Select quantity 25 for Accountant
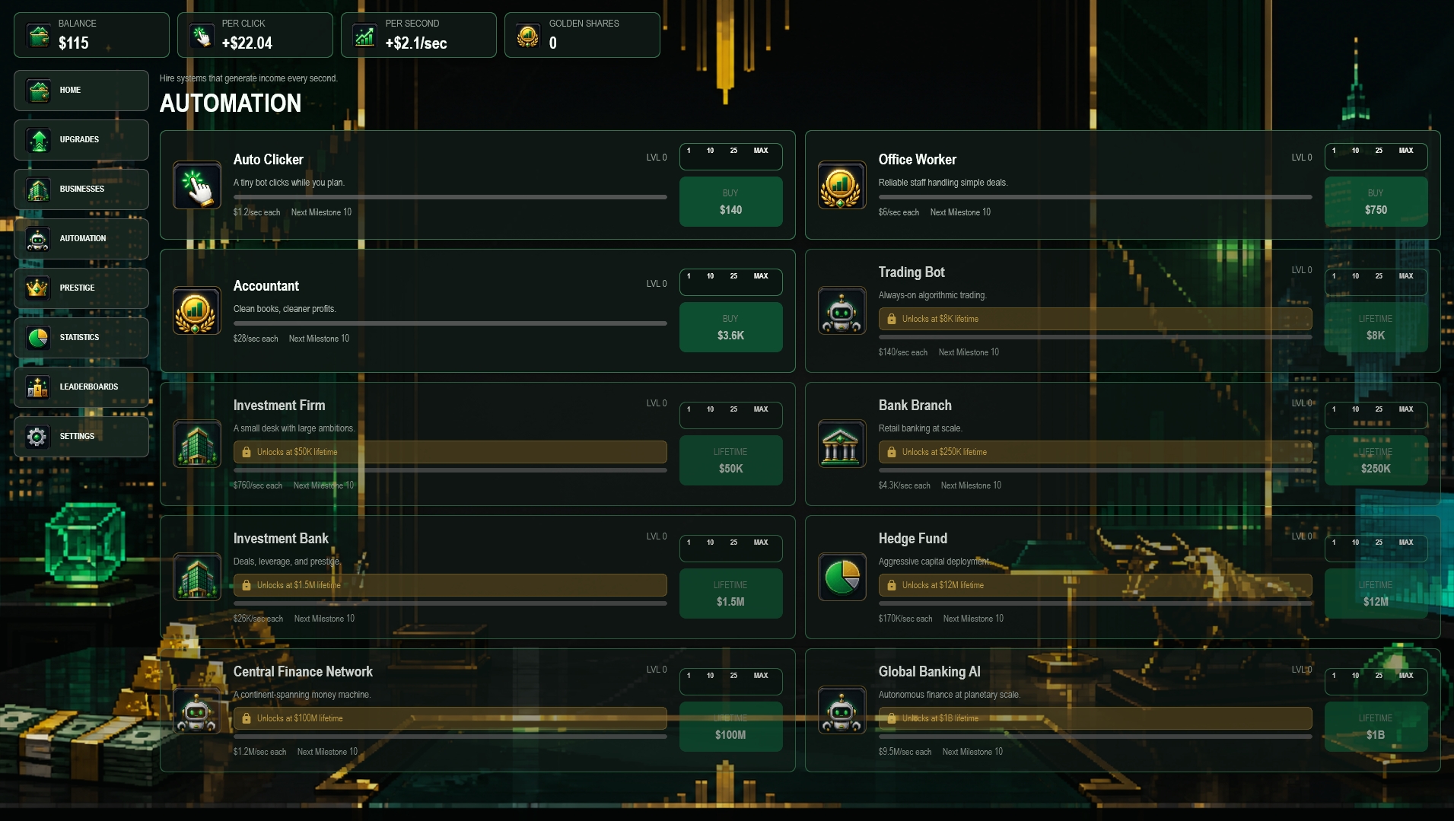Screen dimensions: 1454x821 [733, 276]
